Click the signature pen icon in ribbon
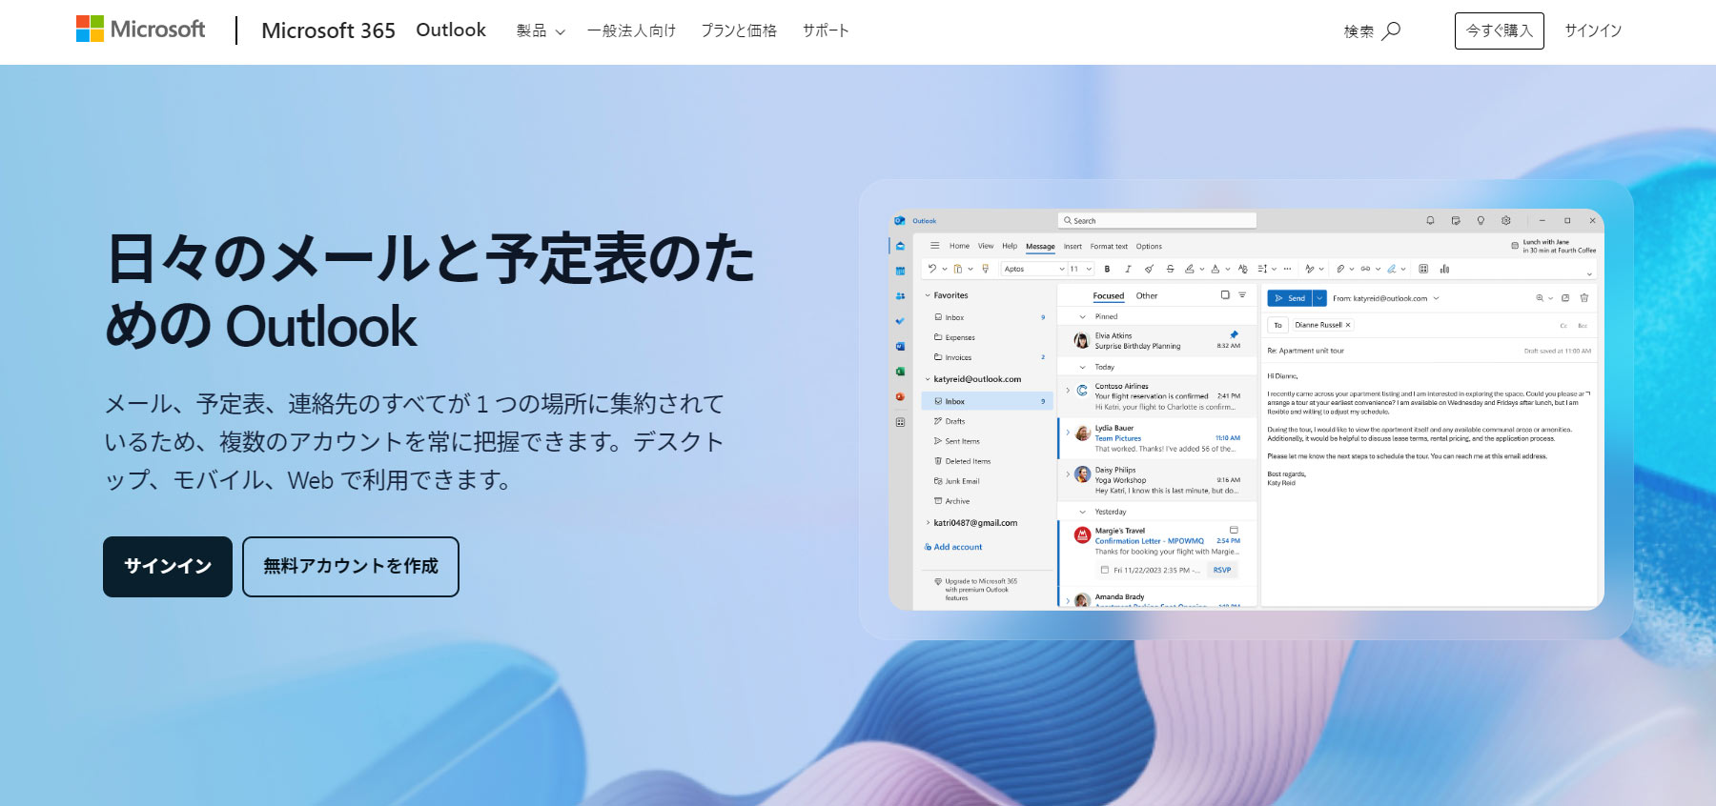The height and width of the screenshot is (806, 1716). (1392, 269)
